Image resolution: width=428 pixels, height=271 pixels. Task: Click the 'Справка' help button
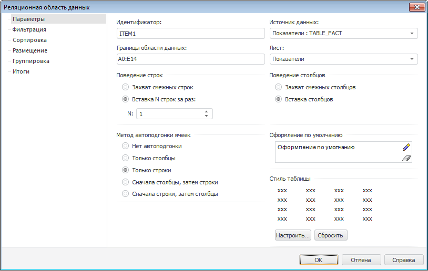[404, 260]
